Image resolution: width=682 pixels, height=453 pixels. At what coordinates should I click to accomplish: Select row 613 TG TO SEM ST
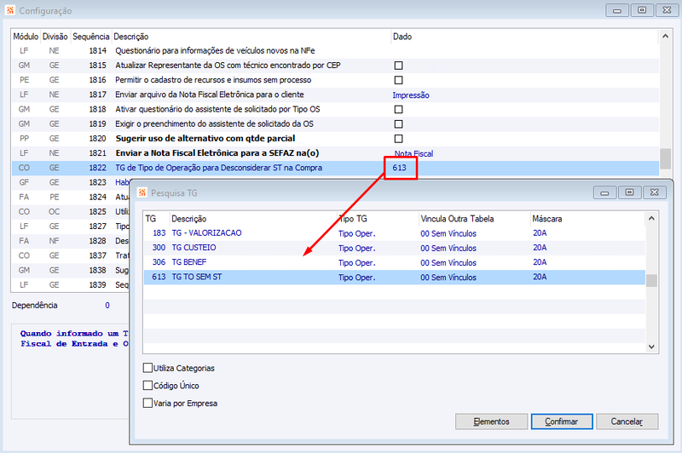[394, 277]
